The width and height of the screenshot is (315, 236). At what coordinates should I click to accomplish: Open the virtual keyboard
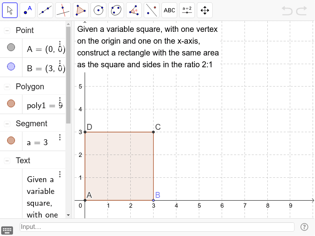click(7, 230)
